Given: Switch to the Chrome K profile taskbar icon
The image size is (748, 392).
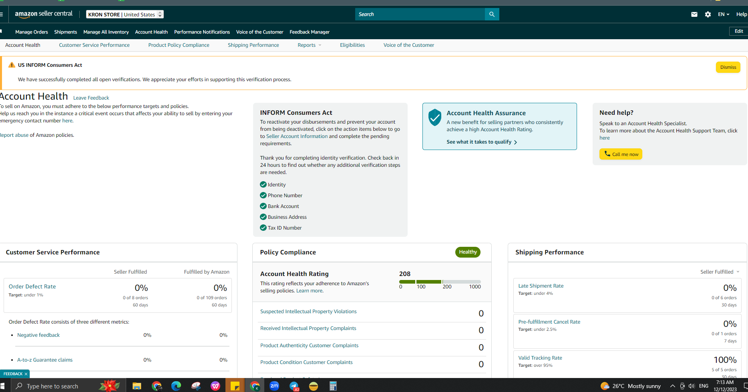Looking at the screenshot, I should pyautogui.click(x=255, y=386).
